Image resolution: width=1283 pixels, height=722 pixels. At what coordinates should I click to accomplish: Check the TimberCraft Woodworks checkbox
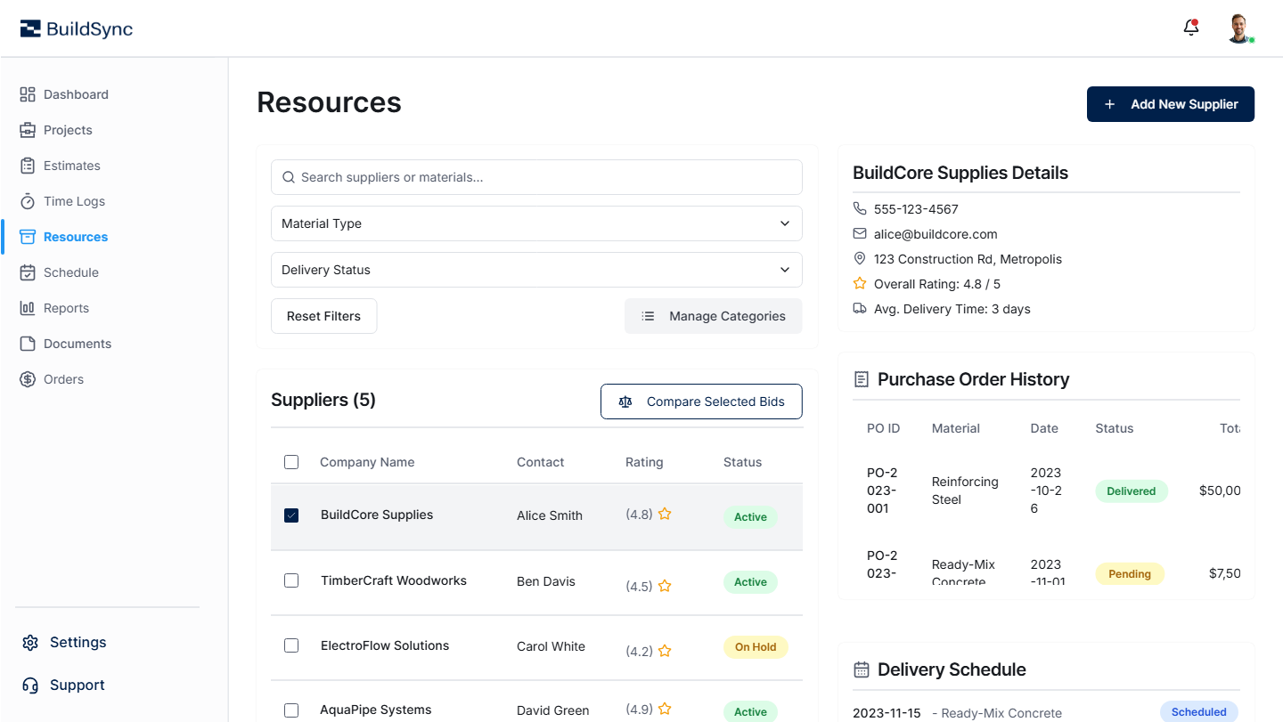(x=291, y=580)
